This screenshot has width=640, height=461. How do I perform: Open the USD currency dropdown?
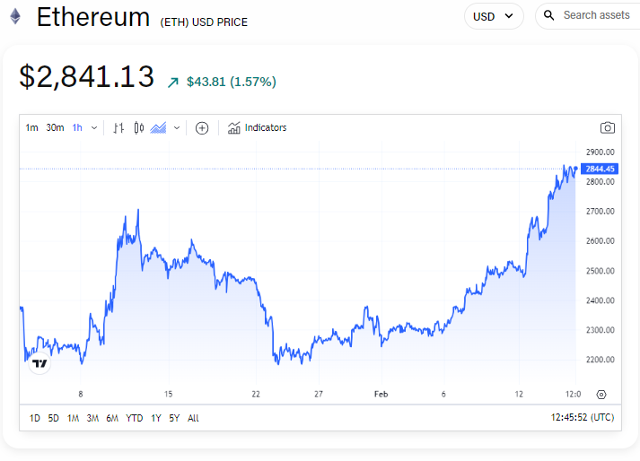tap(494, 16)
